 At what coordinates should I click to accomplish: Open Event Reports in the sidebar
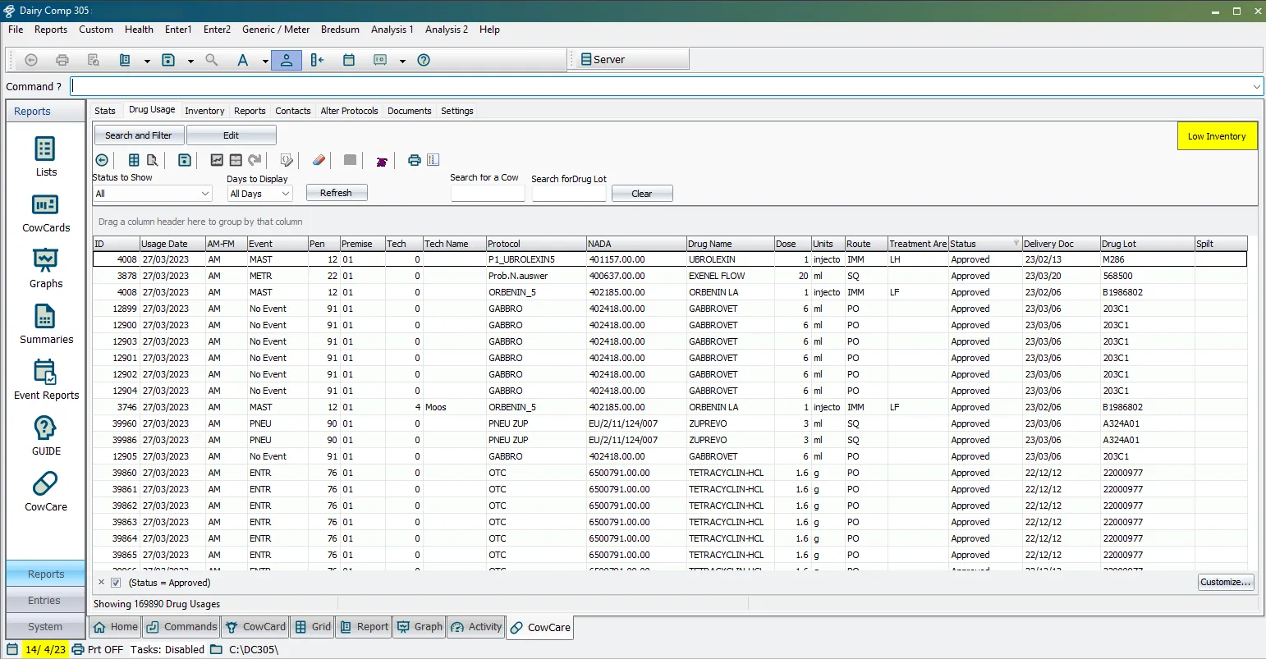point(46,380)
